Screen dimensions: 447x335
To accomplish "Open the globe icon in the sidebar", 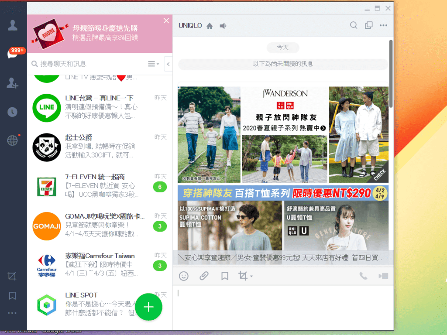I will [x=13, y=140].
